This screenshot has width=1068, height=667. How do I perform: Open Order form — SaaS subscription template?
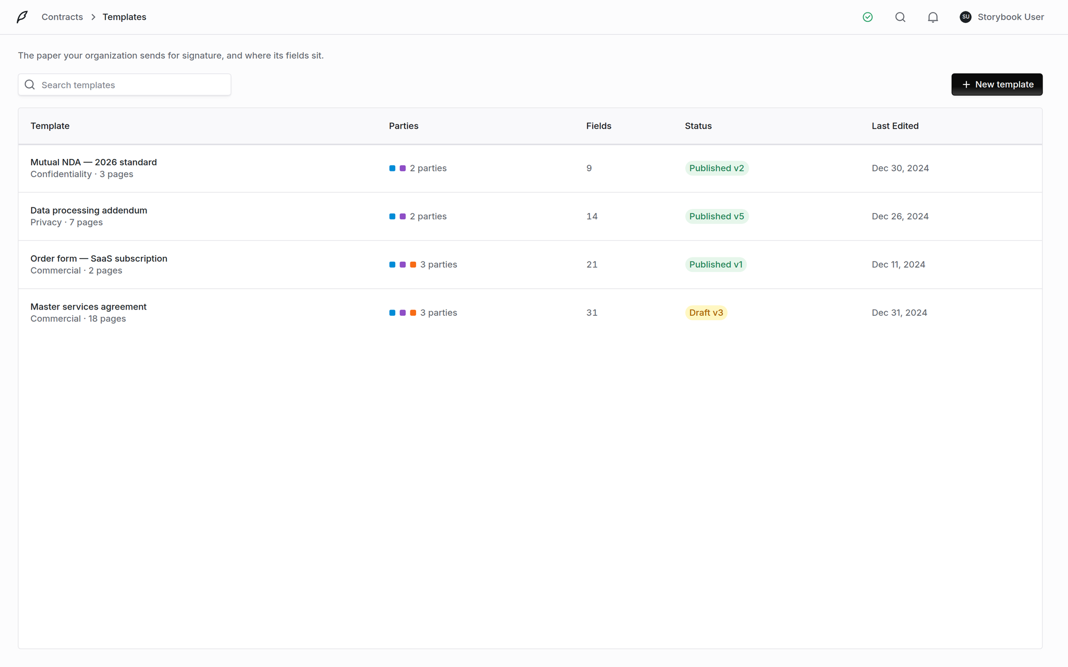[99, 258]
